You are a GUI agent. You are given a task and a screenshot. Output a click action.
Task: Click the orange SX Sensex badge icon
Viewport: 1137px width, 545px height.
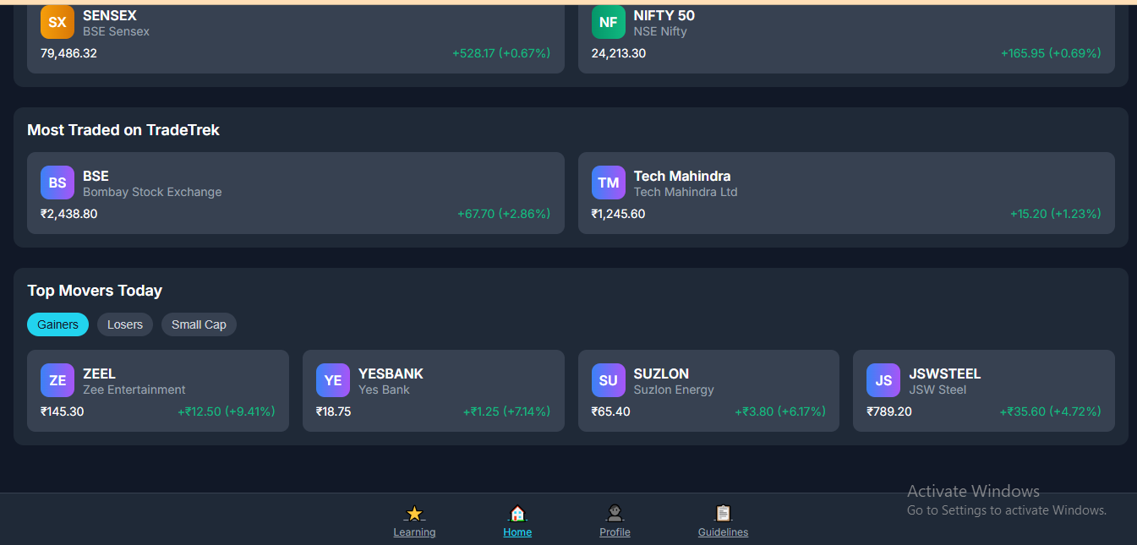[57, 23]
